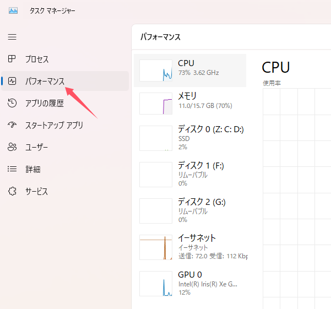Click the 12% GPU usage value
This screenshot has width=331, height=309.
pyautogui.click(x=185, y=292)
